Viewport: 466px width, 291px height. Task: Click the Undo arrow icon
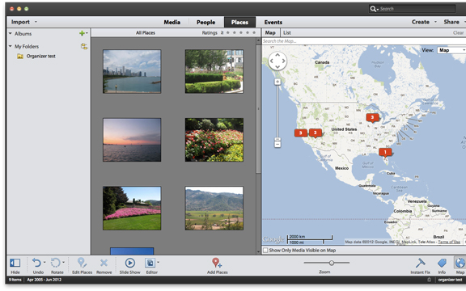click(x=36, y=263)
